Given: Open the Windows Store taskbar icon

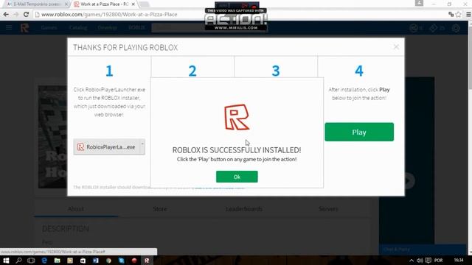Looking at the screenshot, I should (x=83, y=260).
